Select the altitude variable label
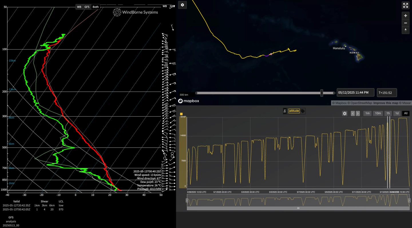Image resolution: width=412 pixels, height=228 pixels. pyautogui.click(x=294, y=111)
